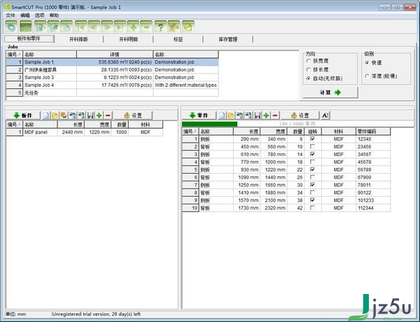Image resolution: width=420 pixels, height=322 pixels.
Task: Open parts 设置 settings button
Action: click(x=300, y=115)
